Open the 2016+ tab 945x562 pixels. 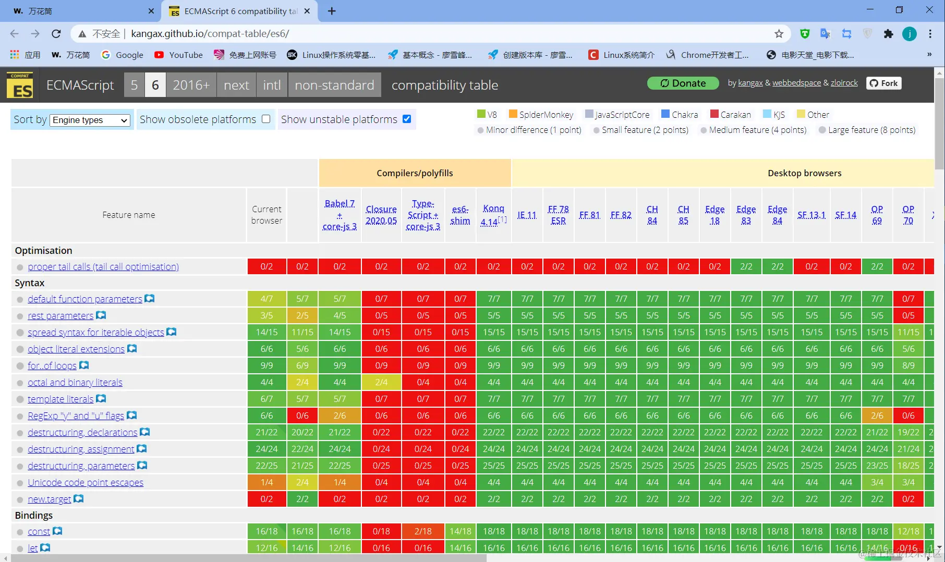tap(191, 85)
